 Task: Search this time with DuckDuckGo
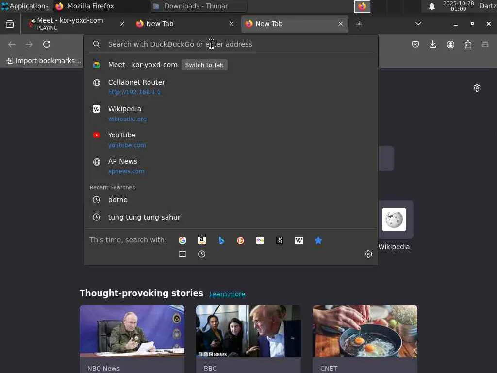point(241,240)
